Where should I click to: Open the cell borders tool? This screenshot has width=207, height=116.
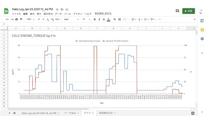pyautogui.click(x=119, y=19)
